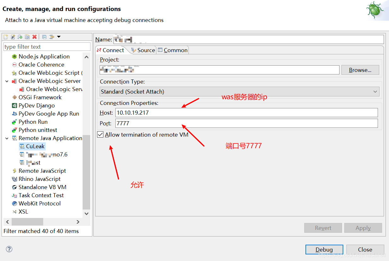389x261 pixels.
Task: Collapse the Oracle WebLogic Server tree node
Action: point(7,81)
